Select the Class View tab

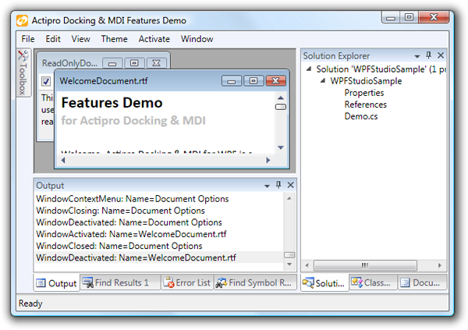(x=373, y=282)
